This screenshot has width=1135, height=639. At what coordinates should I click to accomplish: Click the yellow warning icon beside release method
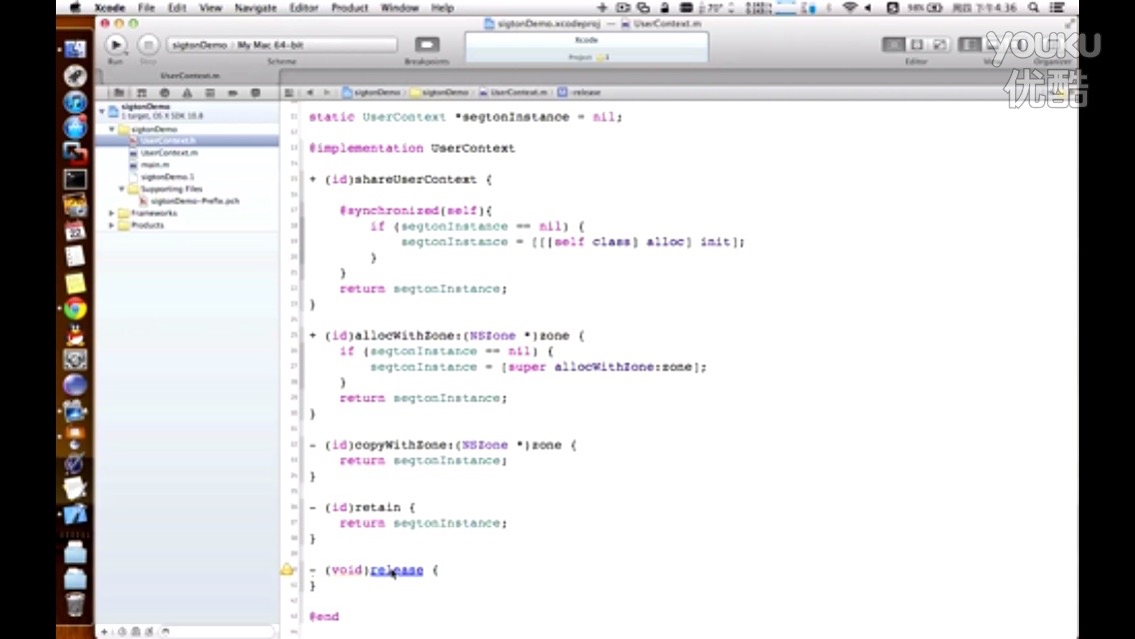tap(287, 570)
